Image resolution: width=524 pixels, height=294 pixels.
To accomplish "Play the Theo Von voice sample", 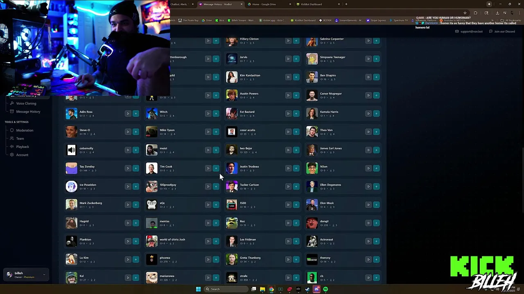I will coord(368,132).
